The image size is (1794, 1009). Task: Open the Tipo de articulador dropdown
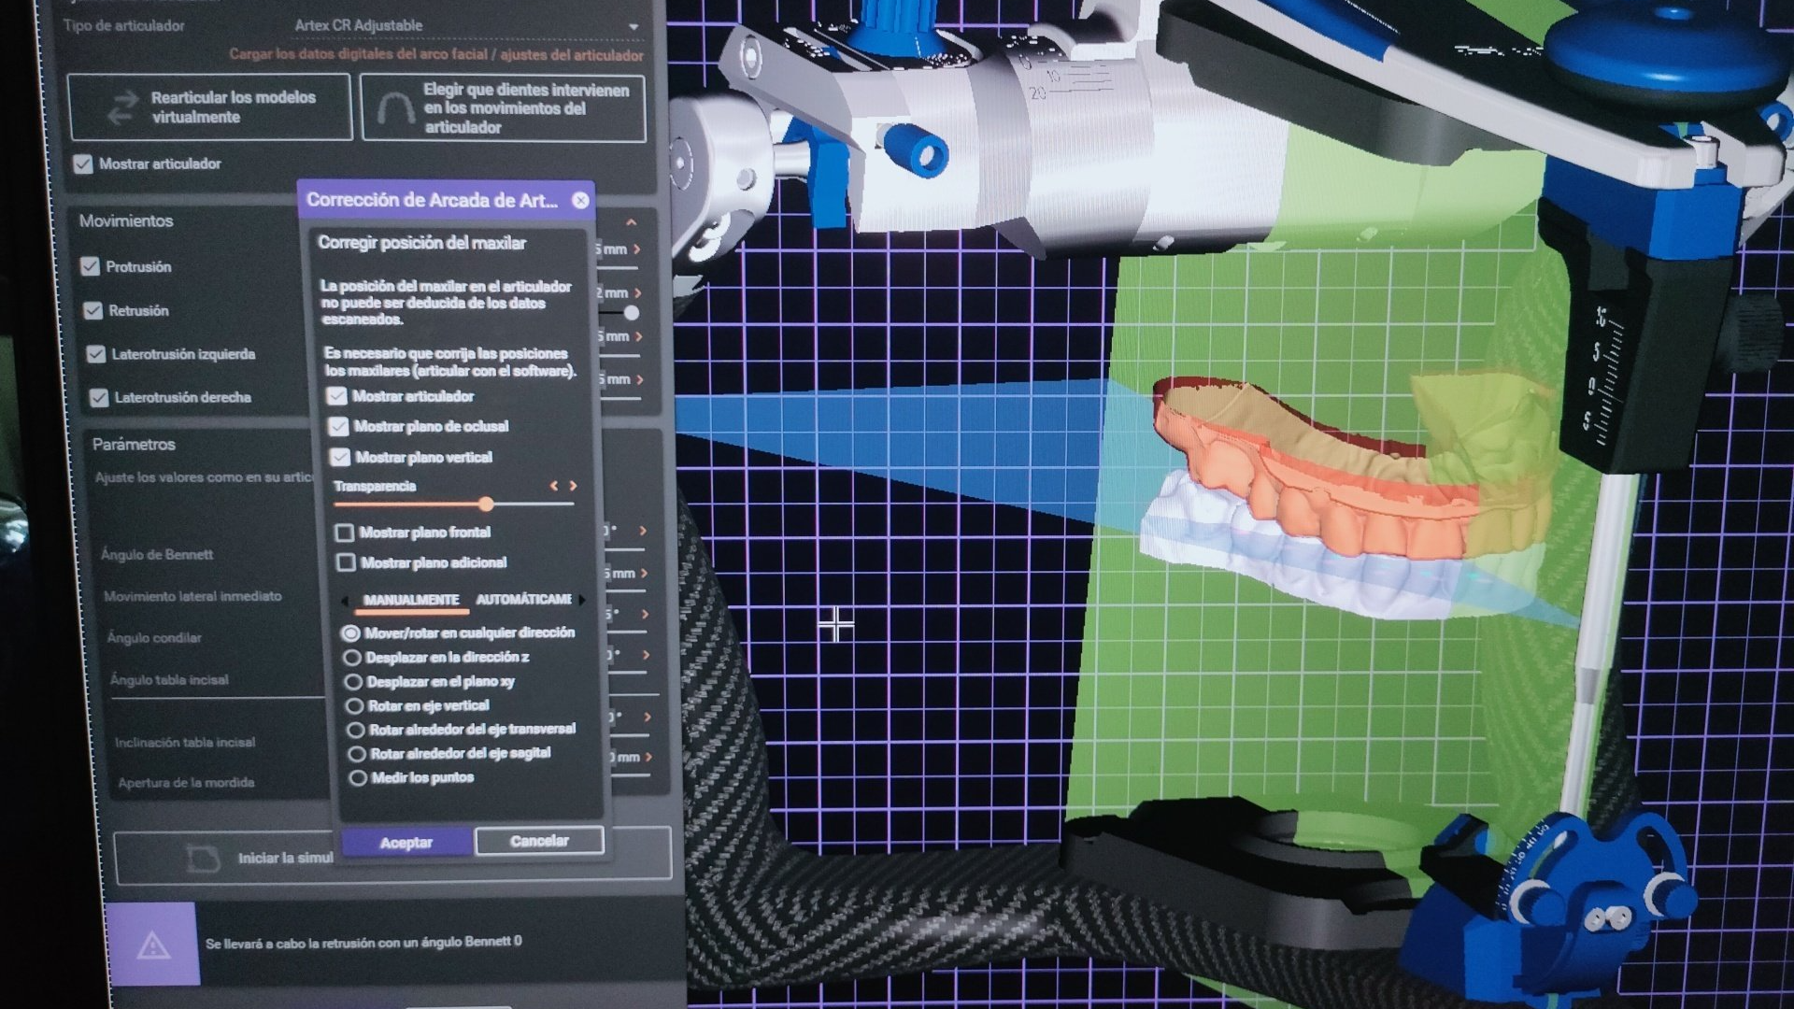point(634,26)
